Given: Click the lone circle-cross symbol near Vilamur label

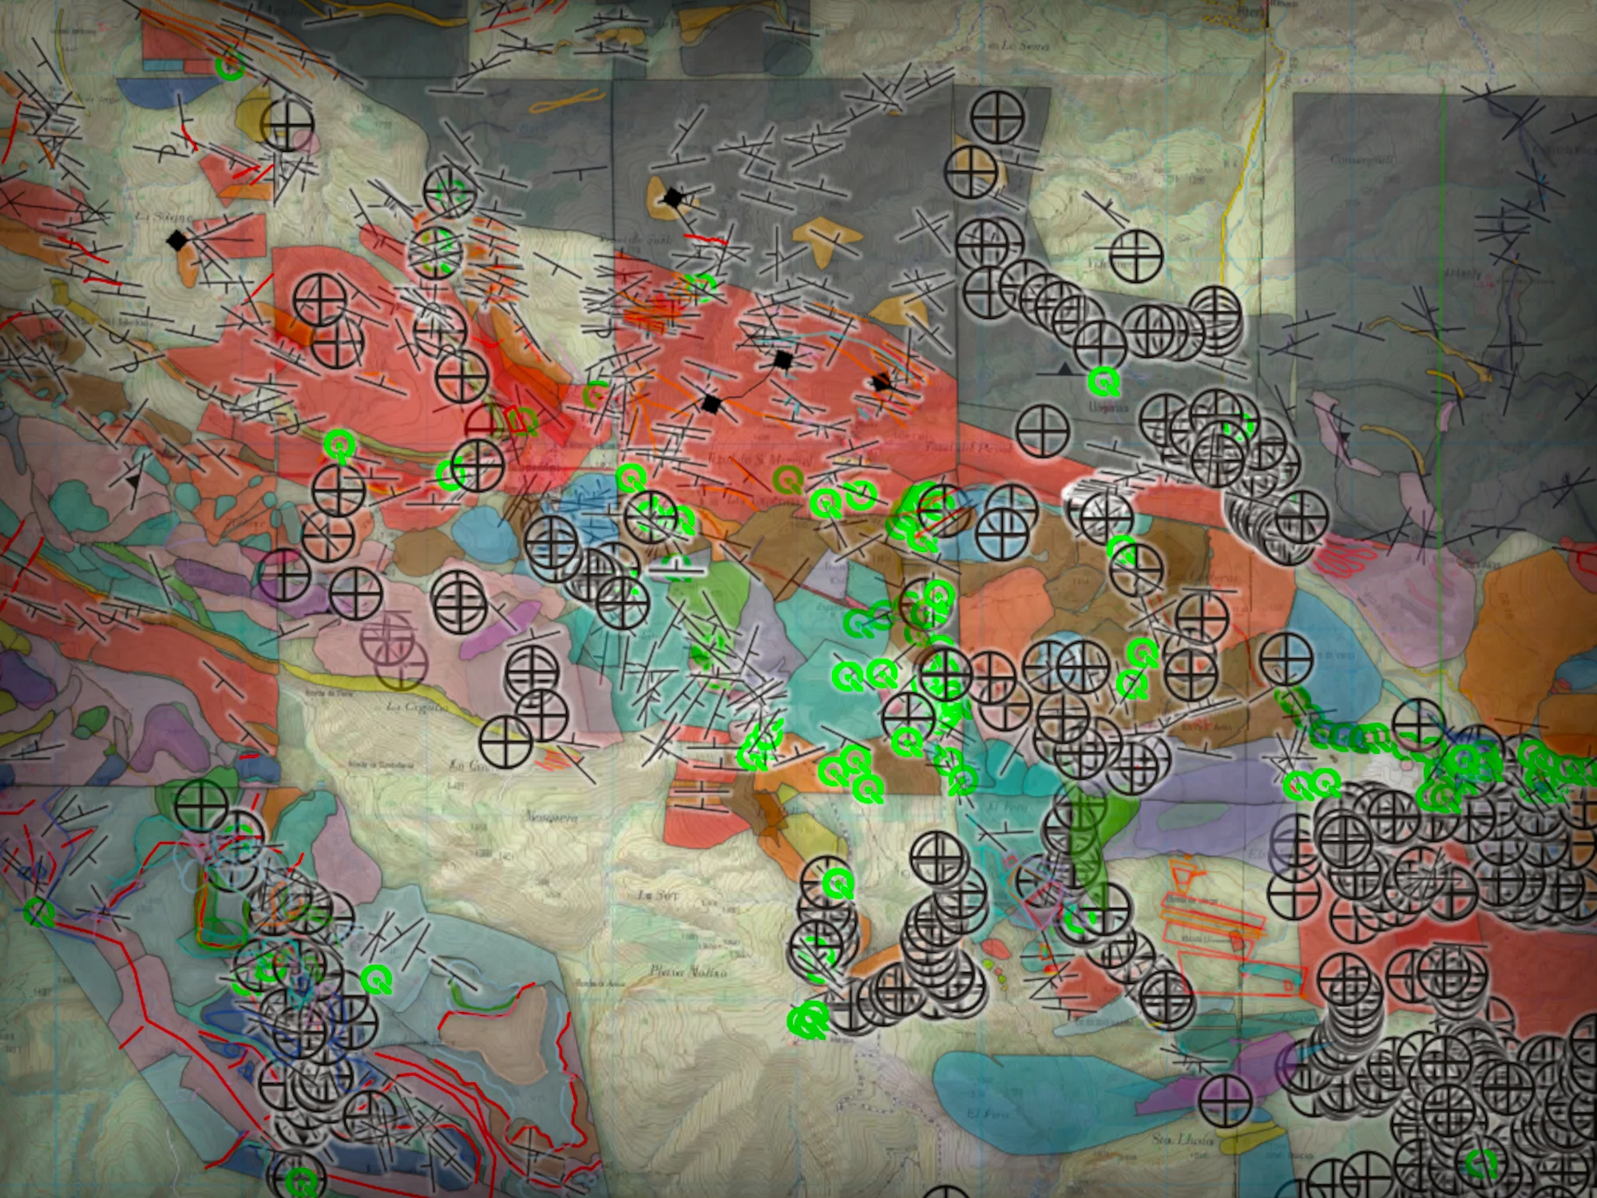Looking at the screenshot, I should 1135,256.
